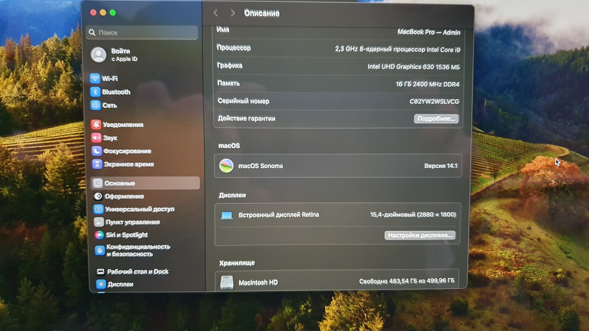Open Focus (Фокусирование) moon icon
589x331 pixels.
point(97,151)
